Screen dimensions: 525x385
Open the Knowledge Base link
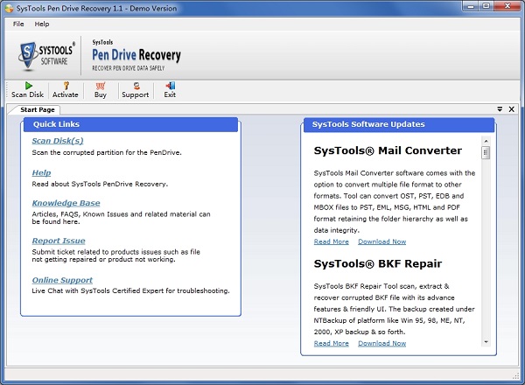tap(66, 203)
